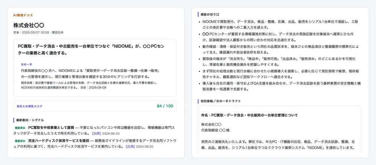Open the 出典 link in the 完全ハードディスク抹消サービス row
Screen dimensions: 376x165
click(x=130, y=146)
